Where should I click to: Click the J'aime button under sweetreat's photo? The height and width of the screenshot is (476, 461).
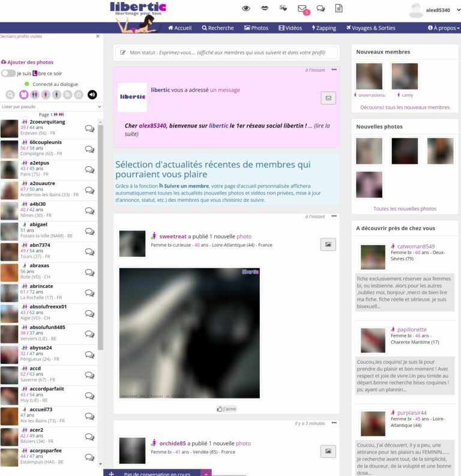226,409
